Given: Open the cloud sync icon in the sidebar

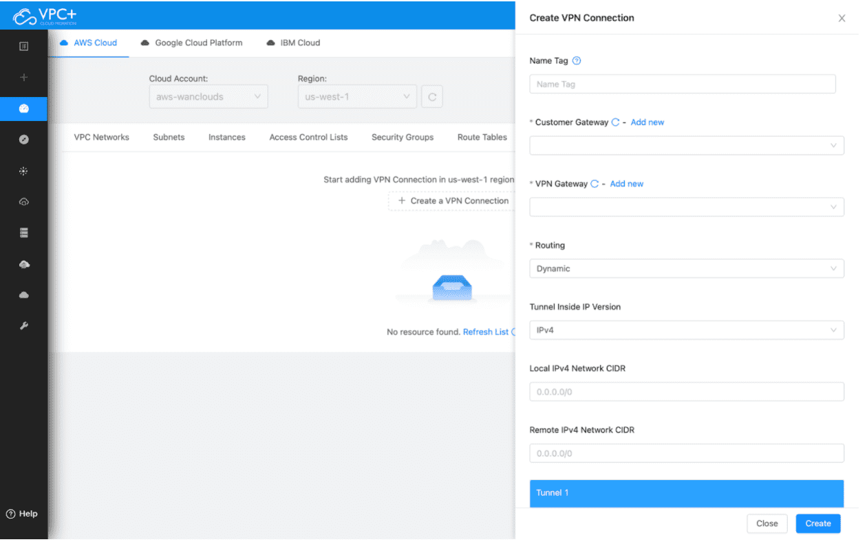Looking at the screenshot, I should (x=24, y=202).
